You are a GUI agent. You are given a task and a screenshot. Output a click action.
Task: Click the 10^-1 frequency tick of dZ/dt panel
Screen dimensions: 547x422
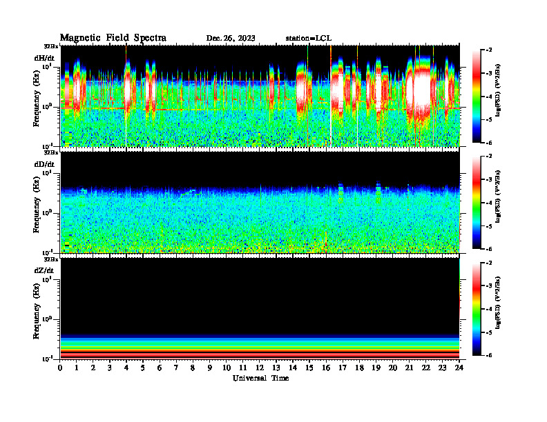[47, 359]
